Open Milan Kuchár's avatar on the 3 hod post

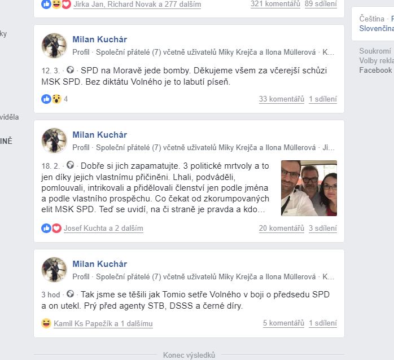(54, 270)
